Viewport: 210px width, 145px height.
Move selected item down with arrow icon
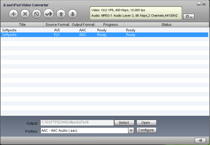[x=73, y=14]
